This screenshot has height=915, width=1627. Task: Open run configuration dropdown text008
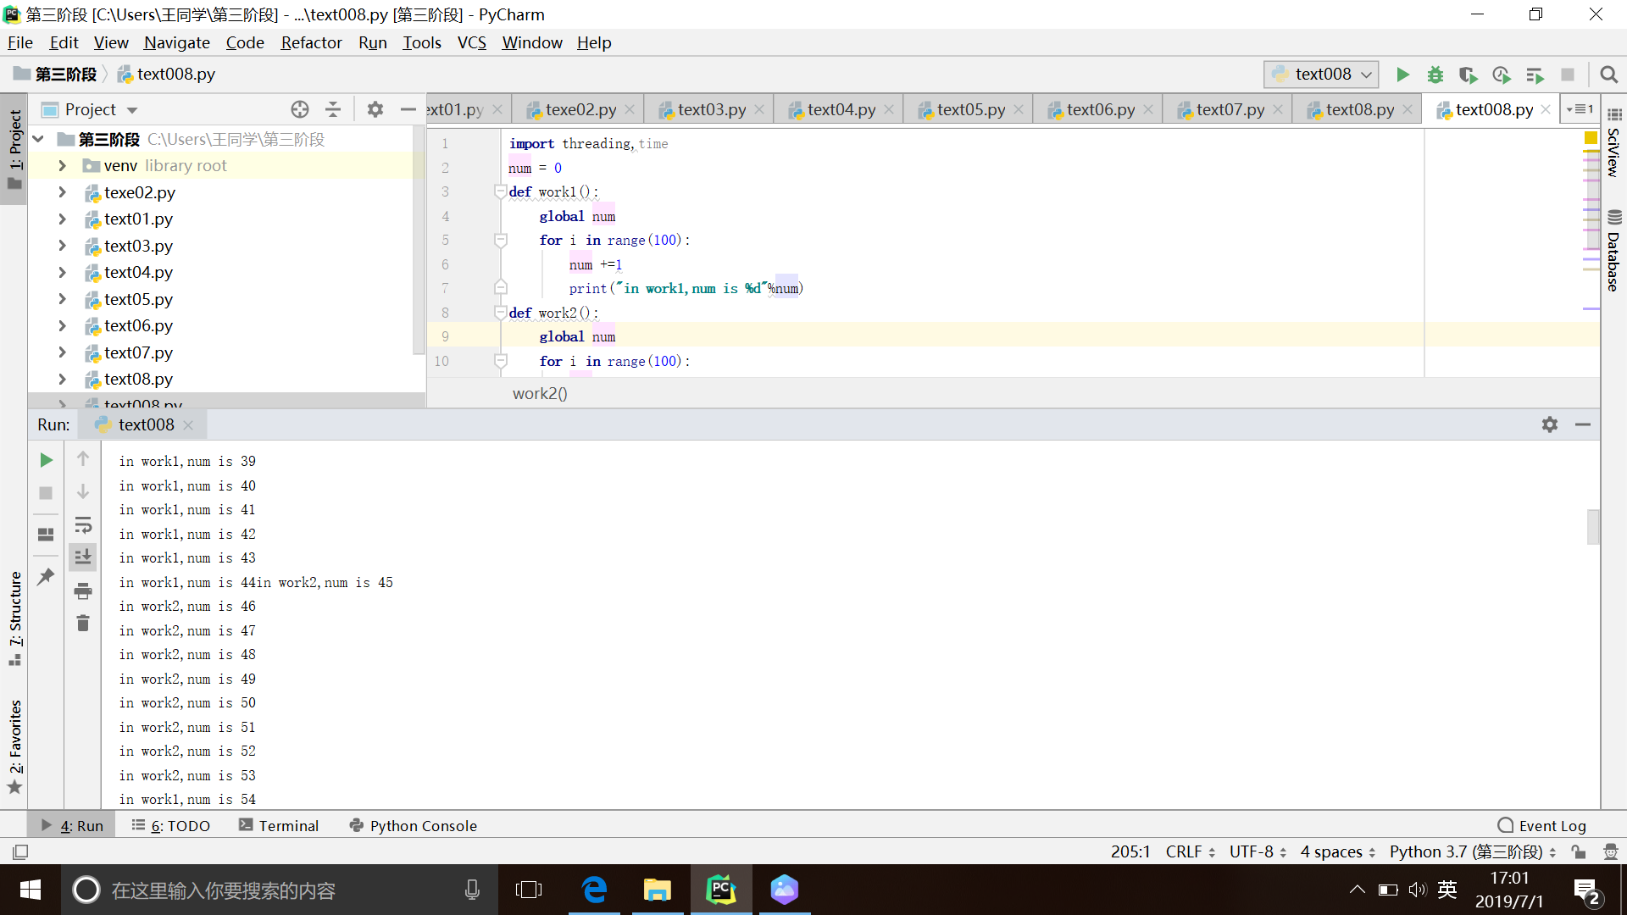[1321, 75]
